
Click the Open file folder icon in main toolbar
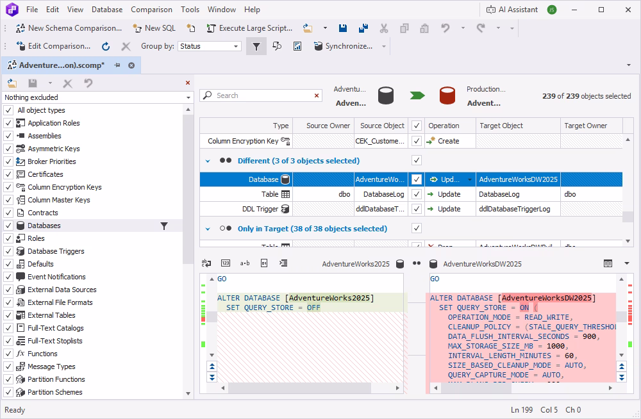308,28
